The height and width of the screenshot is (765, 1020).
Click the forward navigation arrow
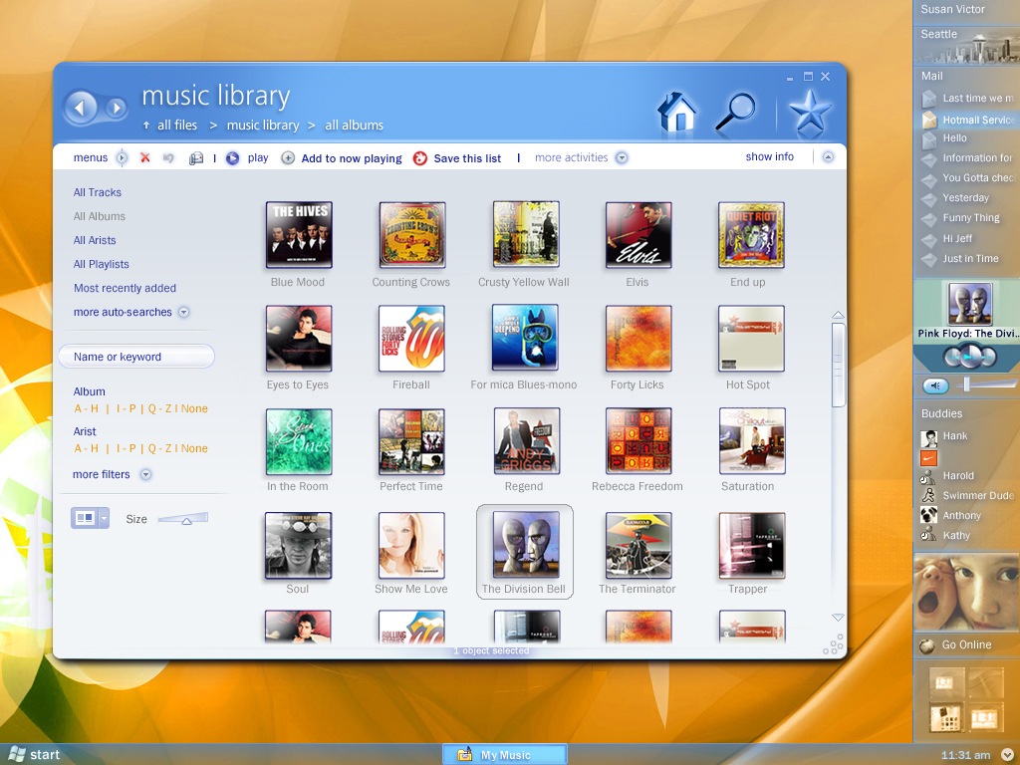[116, 108]
